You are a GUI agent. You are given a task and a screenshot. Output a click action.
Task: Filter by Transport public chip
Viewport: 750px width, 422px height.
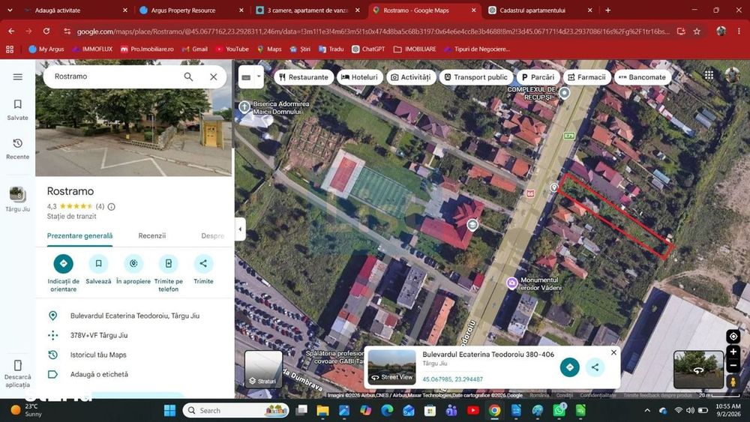pos(476,77)
